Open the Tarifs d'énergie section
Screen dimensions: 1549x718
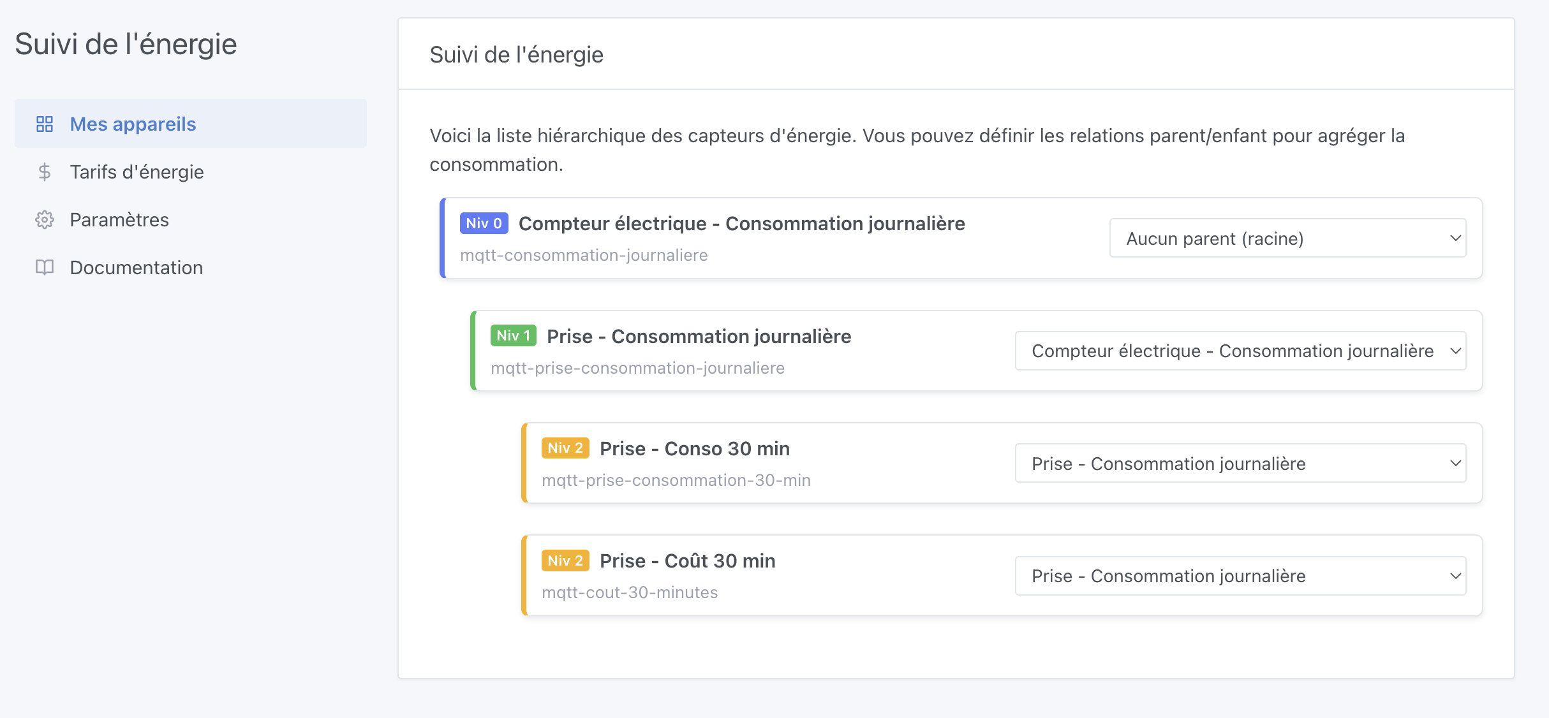click(x=137, y=172)
